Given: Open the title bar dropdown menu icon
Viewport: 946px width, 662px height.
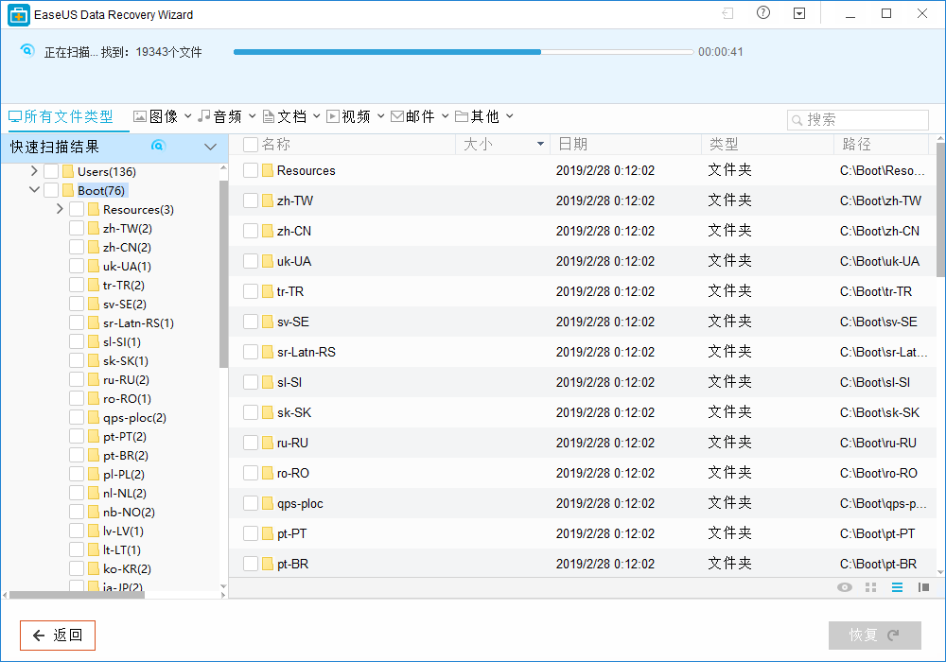Looking at the screenshot, I should pos(799,13).
